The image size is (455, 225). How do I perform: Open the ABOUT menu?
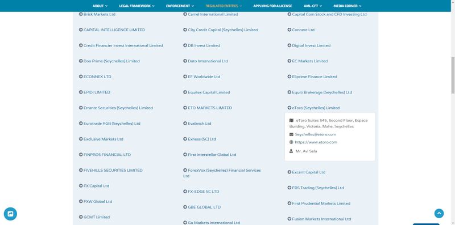coord(100,6)
